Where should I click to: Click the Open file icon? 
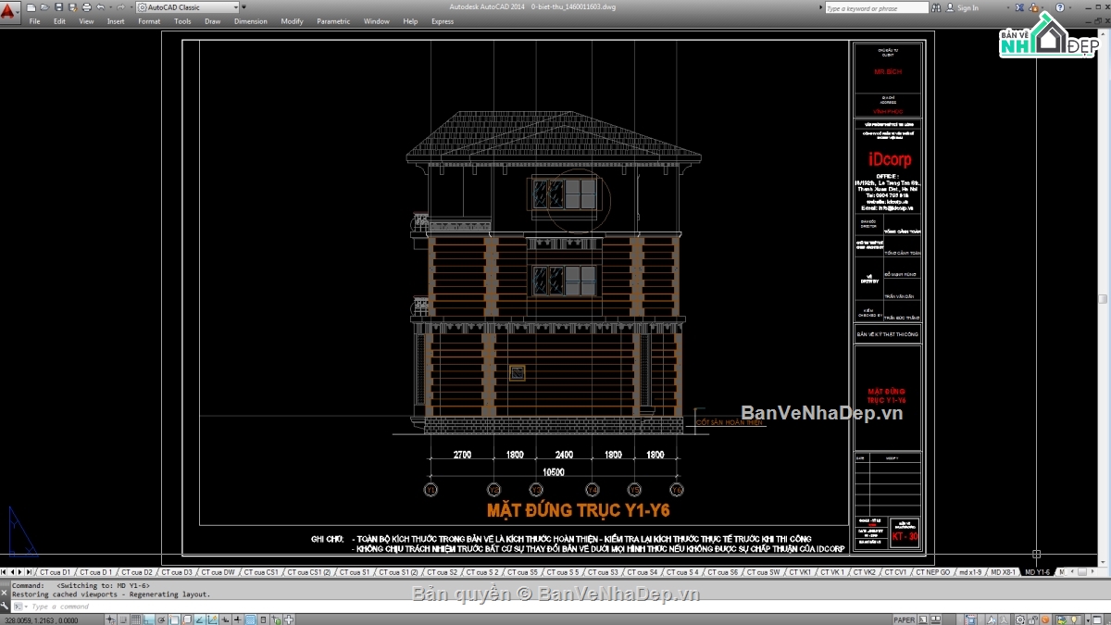click(x=44, y=7)
